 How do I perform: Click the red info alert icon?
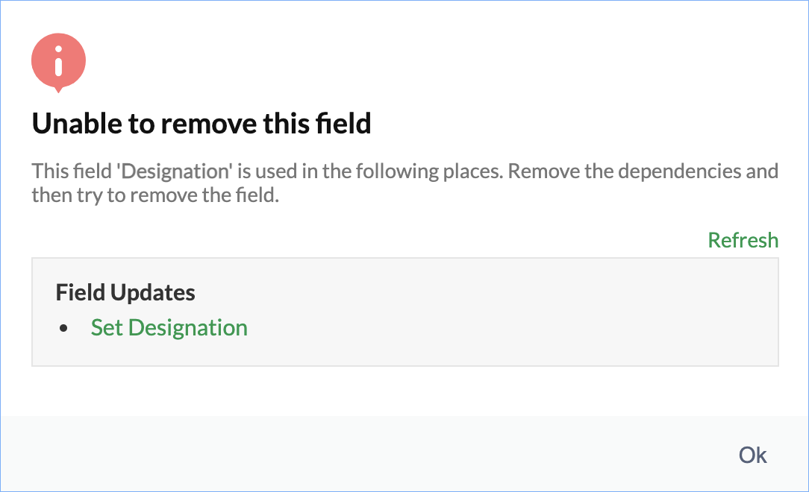[58, 61]
